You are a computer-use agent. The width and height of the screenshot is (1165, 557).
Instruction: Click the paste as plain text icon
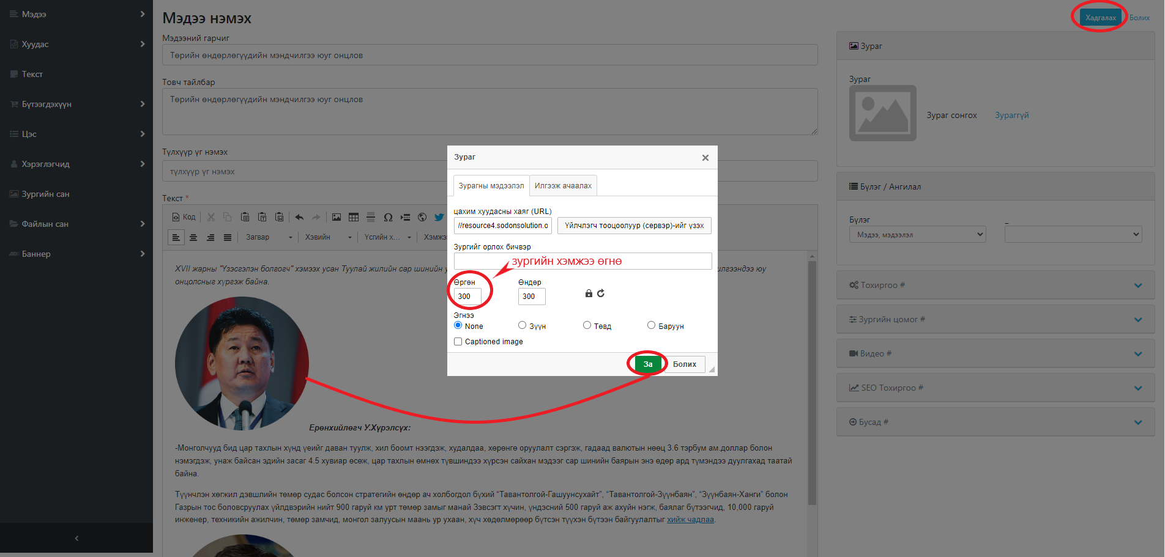coord(262,217)
